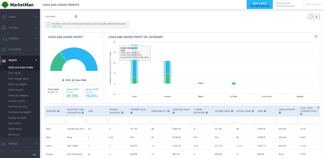Viewport: 323px width, 158px height.
Task: Click help icon beside Purchase Qty column
Action: pos(168,111)
